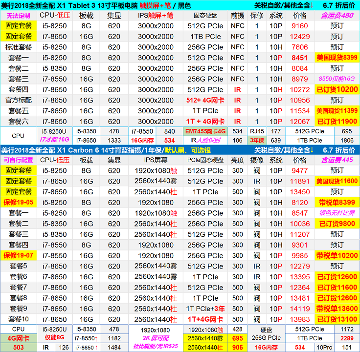
Task: Select the price 12279
Action: (300, 266)
